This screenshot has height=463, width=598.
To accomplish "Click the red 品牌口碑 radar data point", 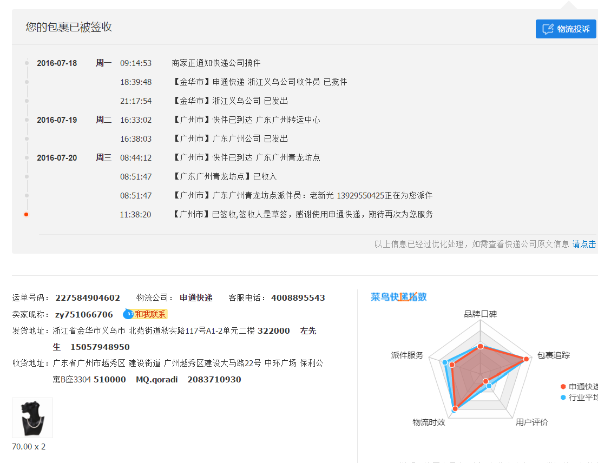I will [x=480, y=346].
